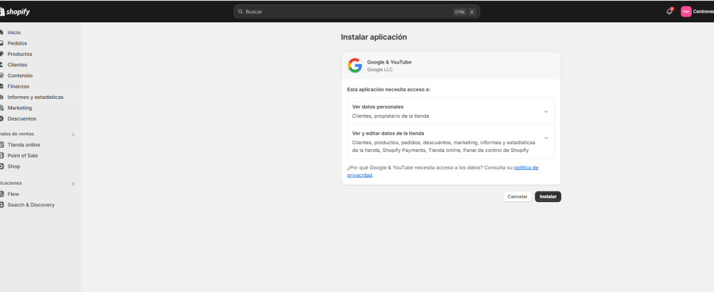Open the store account avatar
This screenshot has height=292, width=714.
686,12
